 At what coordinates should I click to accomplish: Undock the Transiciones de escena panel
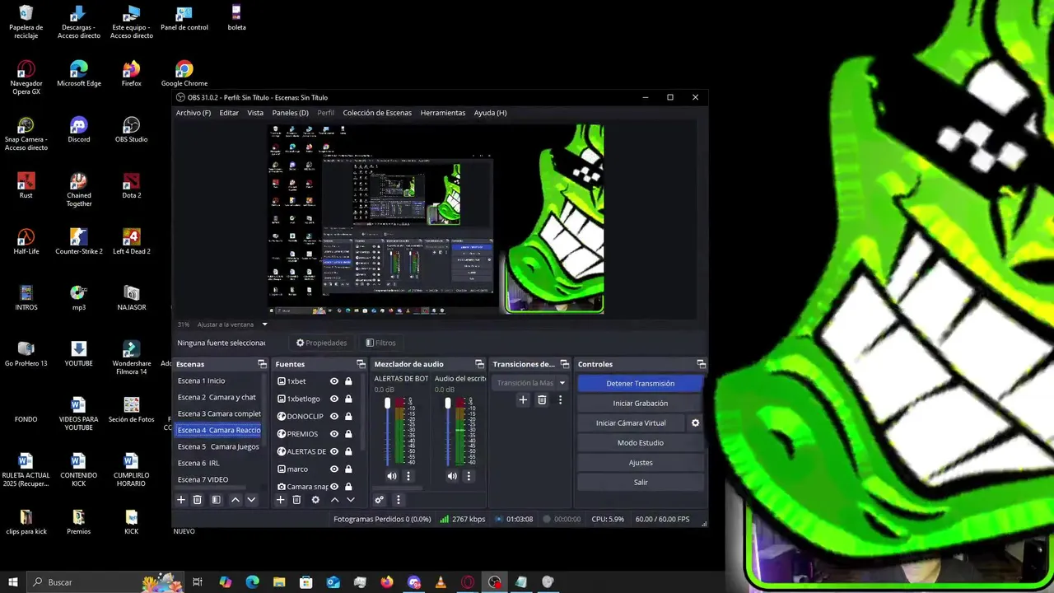(564, 364)
